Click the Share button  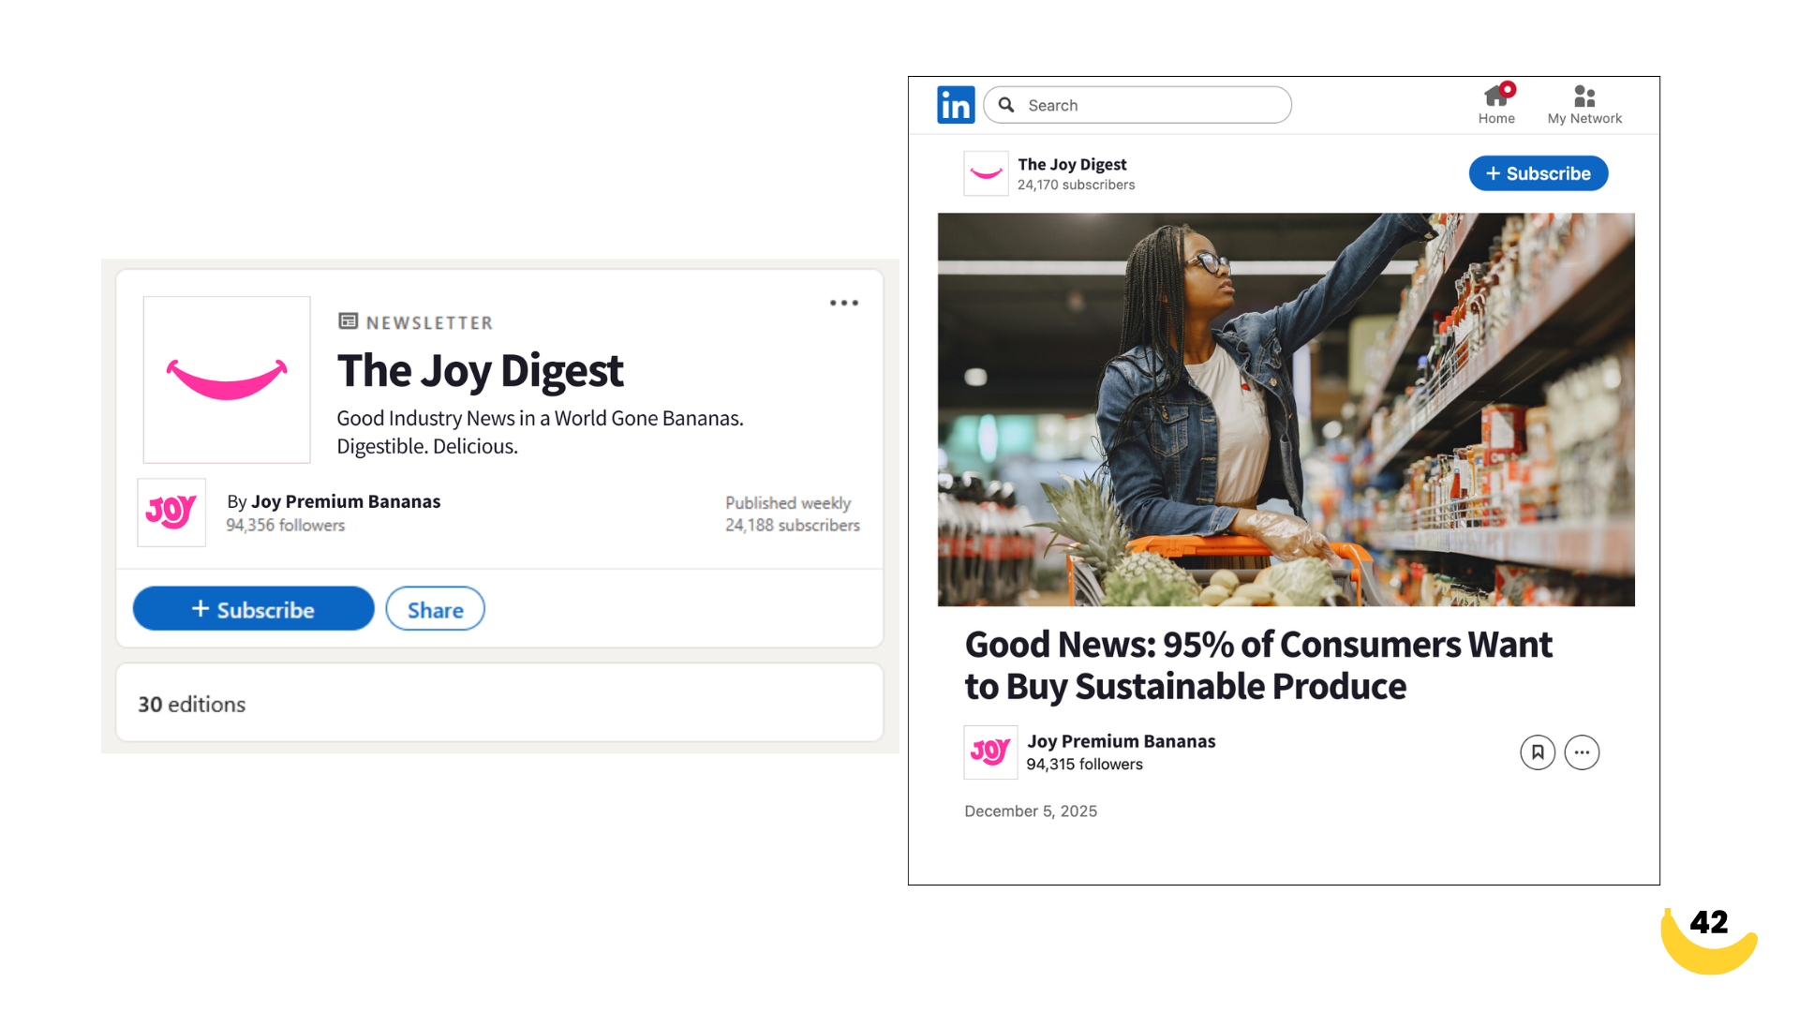pos(435,609)
